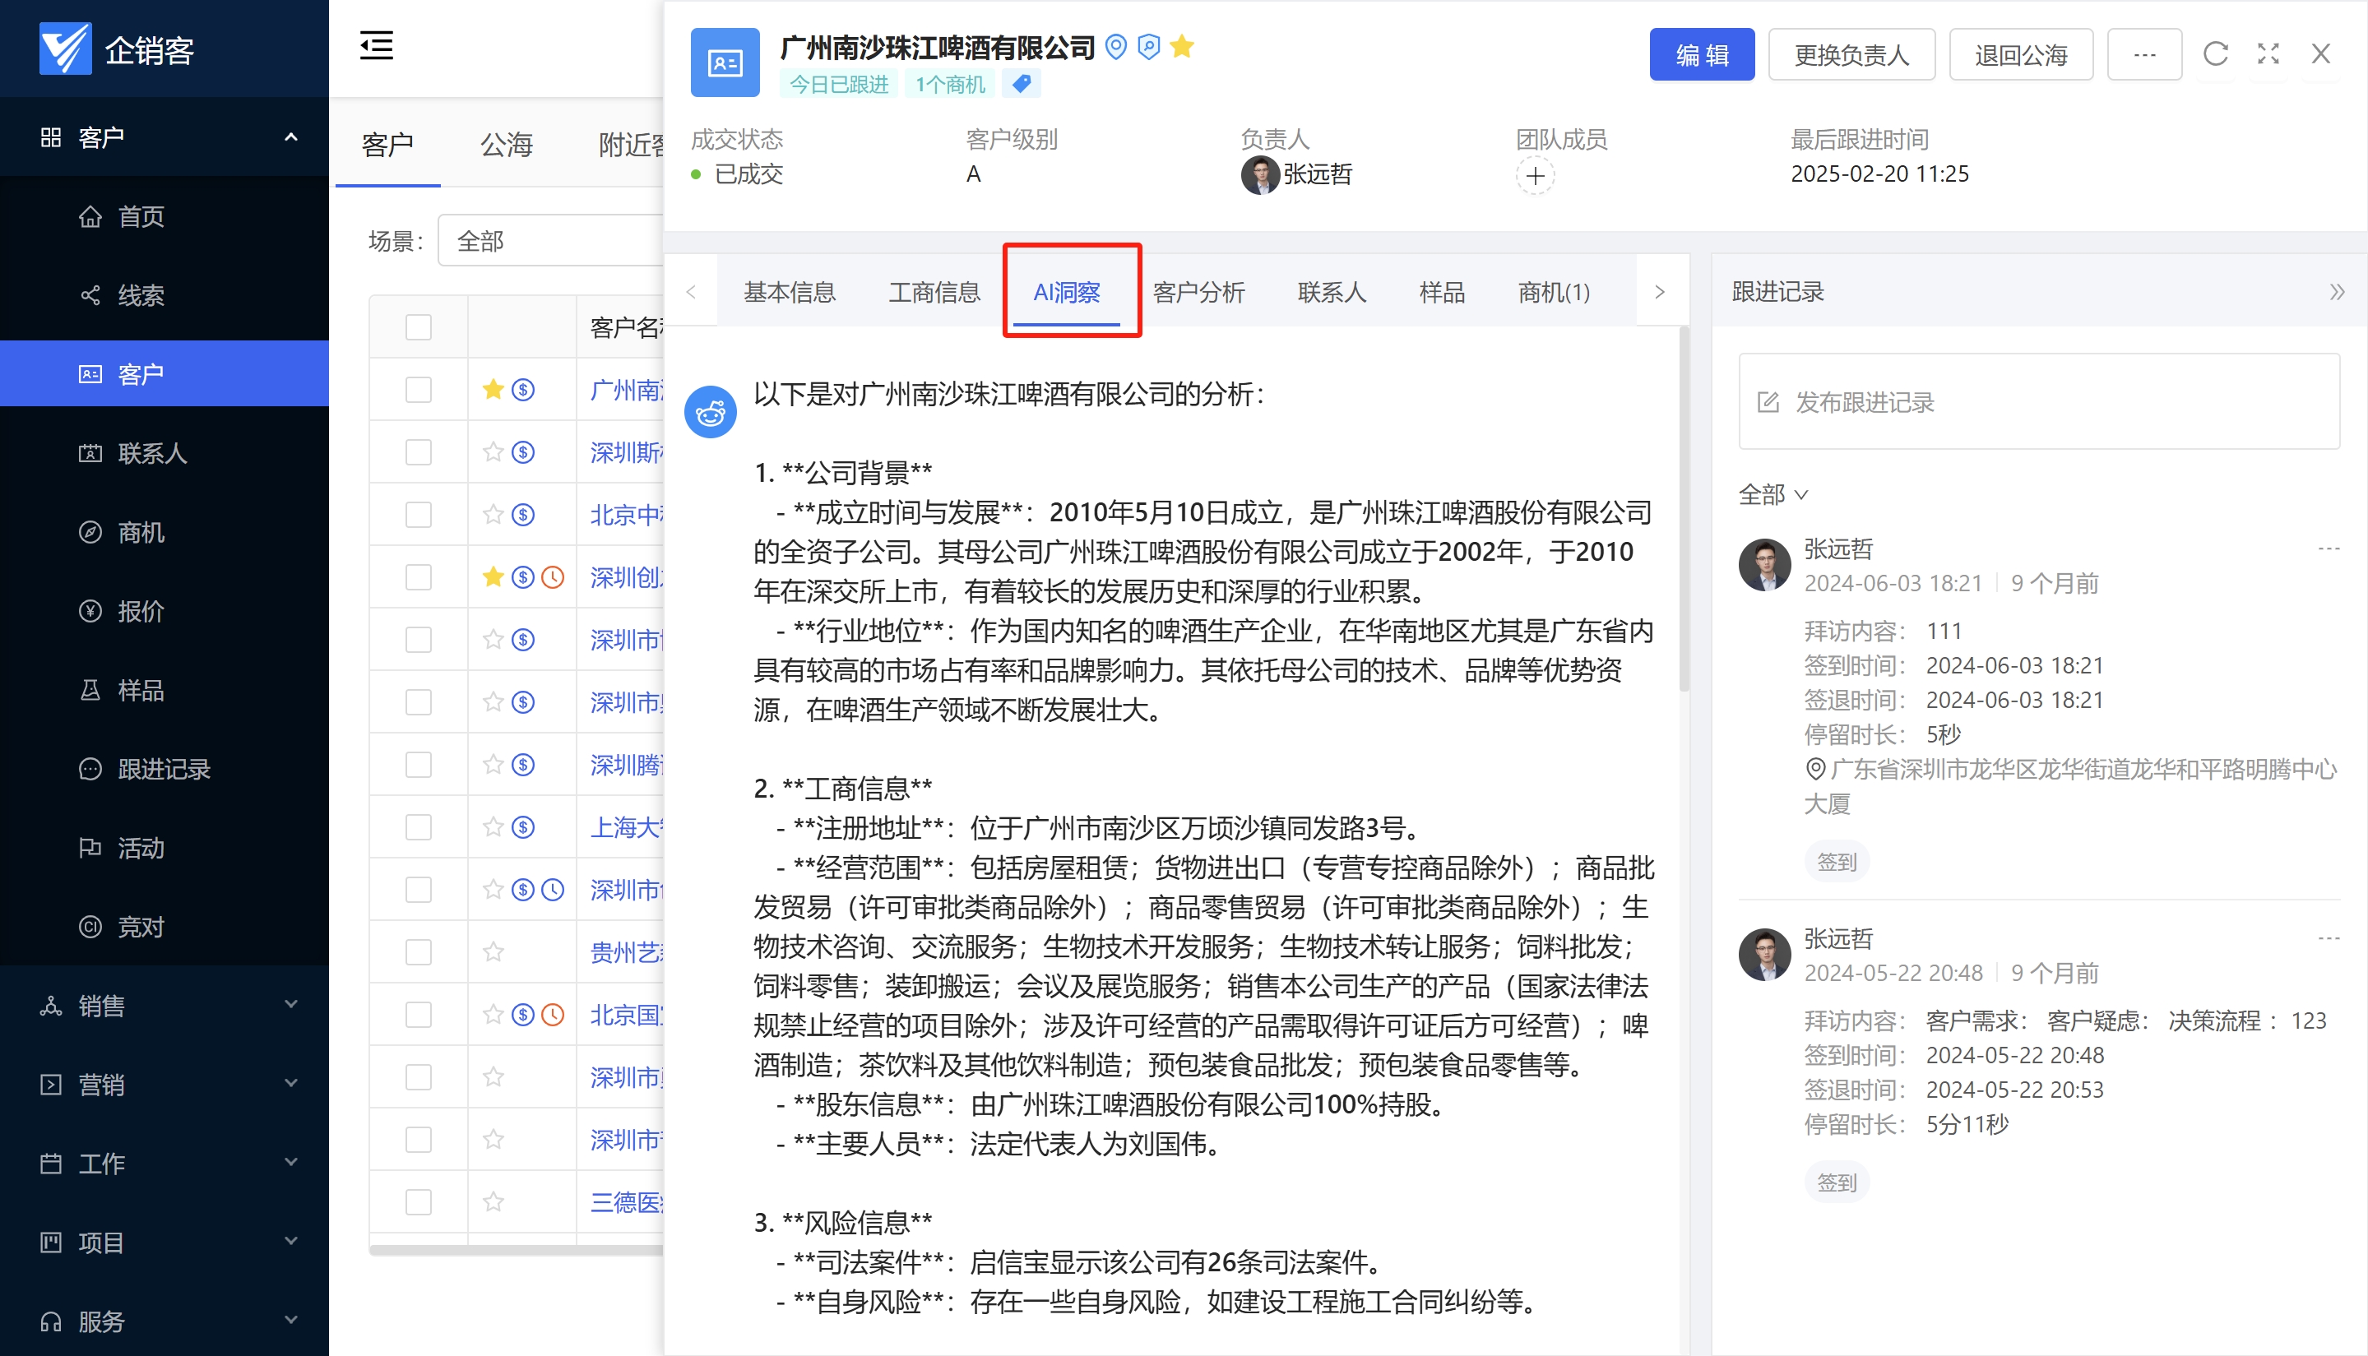This screenshot has height=1356, width=2368.
Task: Toggle the select-all checkbox in table header
Action: point(419,327)
